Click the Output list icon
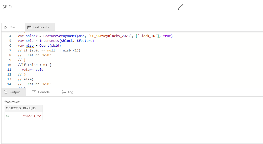Viewport: 263px width, 144px height. 6,92
